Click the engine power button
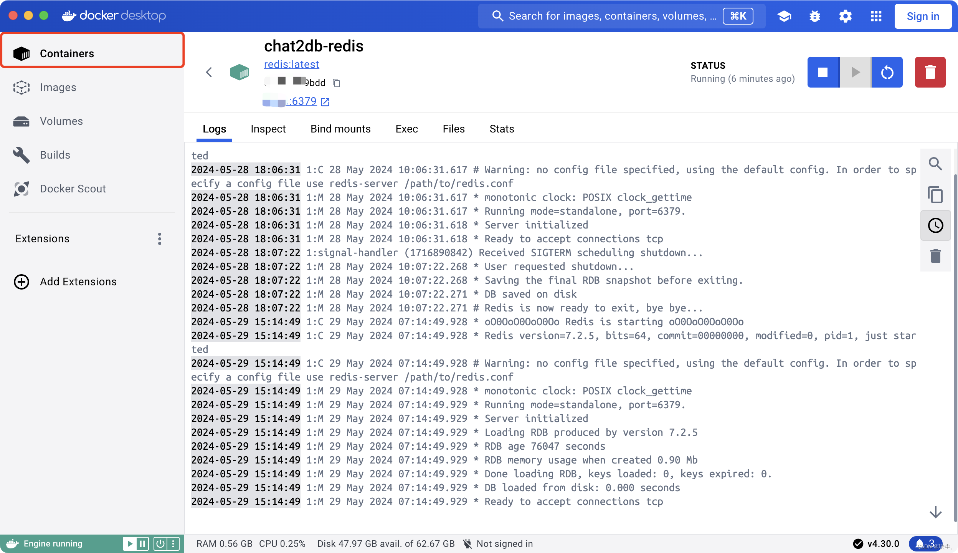The height and width of the screenshot is (553, 958). pos(160,544)
